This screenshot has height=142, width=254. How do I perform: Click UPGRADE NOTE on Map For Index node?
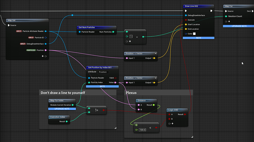pos(62,109)
